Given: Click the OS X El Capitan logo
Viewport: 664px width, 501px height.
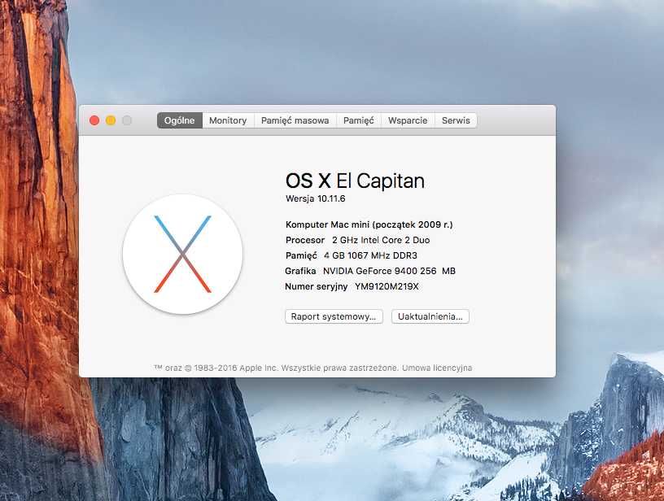Looking at the screenshot, I should pos(182,254).
